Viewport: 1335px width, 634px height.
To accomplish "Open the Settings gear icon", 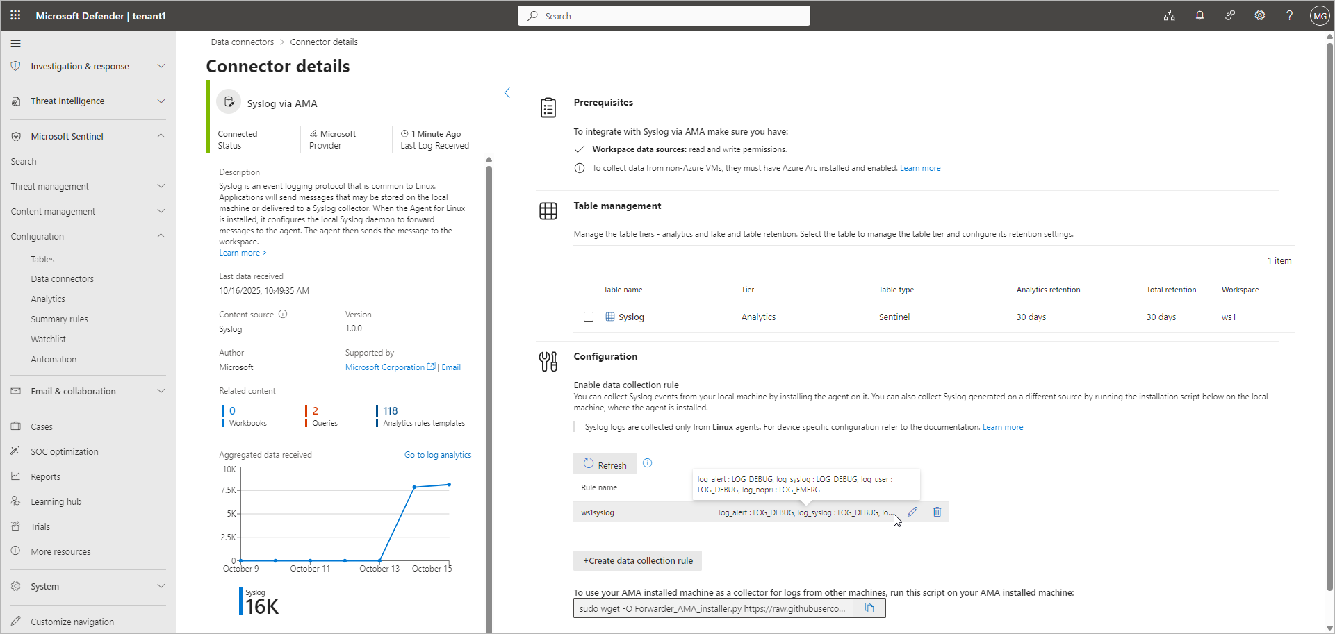I will 1259,15.
